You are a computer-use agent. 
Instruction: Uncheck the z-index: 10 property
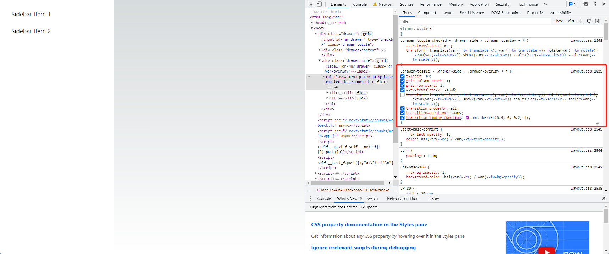point(403,76)
